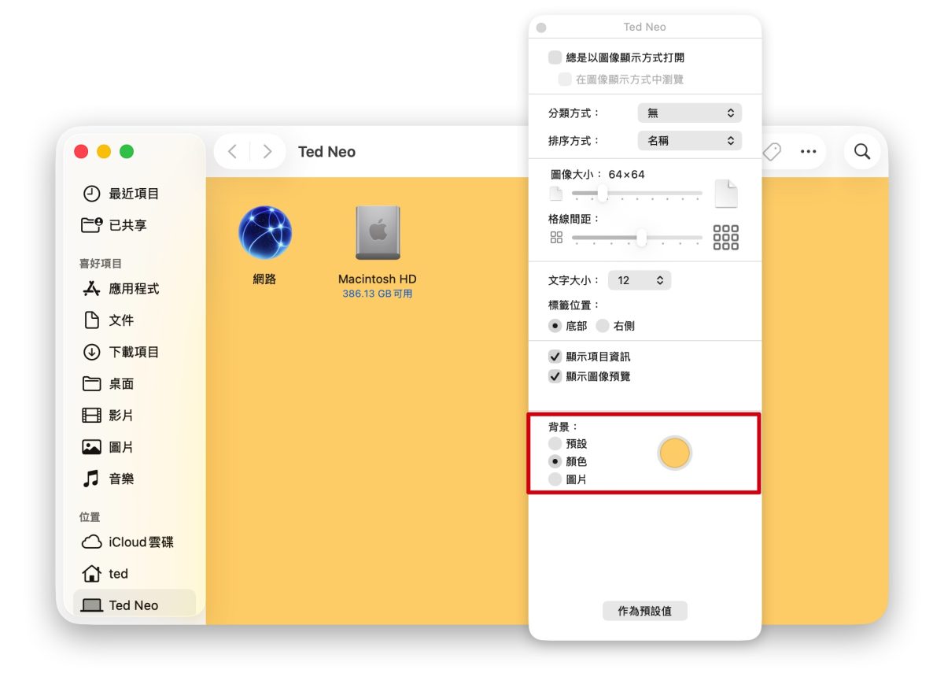Click the document icon for 文件
Viewport: 944px width, 699px height.
(92, 320)
